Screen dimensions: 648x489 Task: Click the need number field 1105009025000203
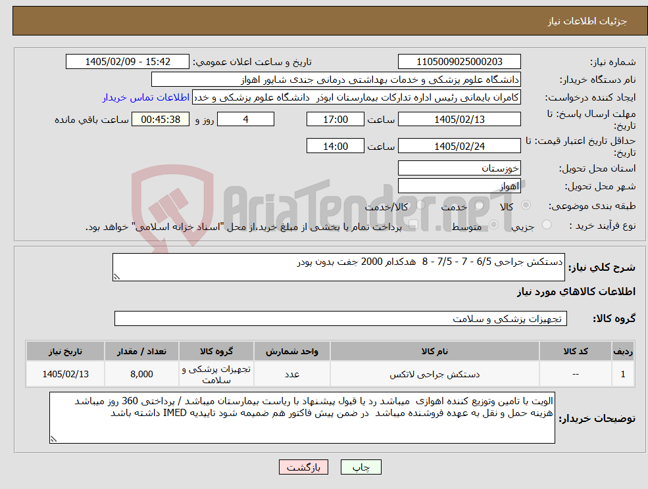[459, 62]
